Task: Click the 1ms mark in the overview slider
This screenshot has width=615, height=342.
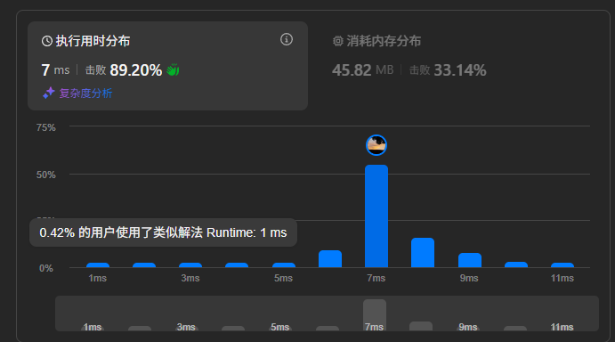Action: [93, 327]
